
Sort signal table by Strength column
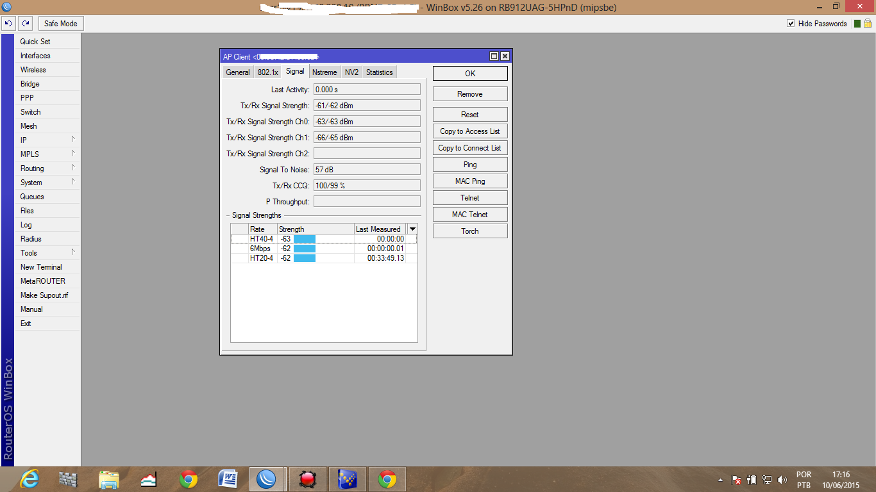point(316,229)
